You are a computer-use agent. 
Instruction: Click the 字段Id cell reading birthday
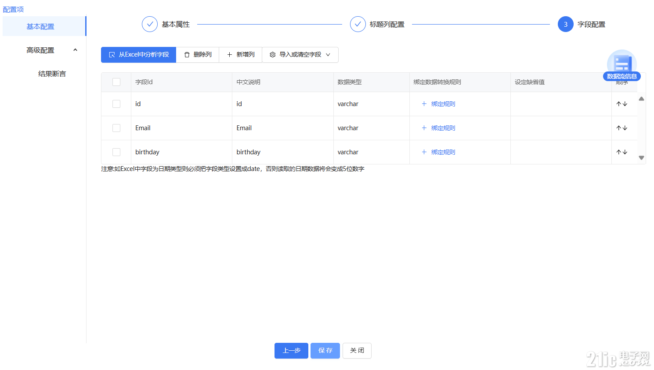(x=181, y=152)
